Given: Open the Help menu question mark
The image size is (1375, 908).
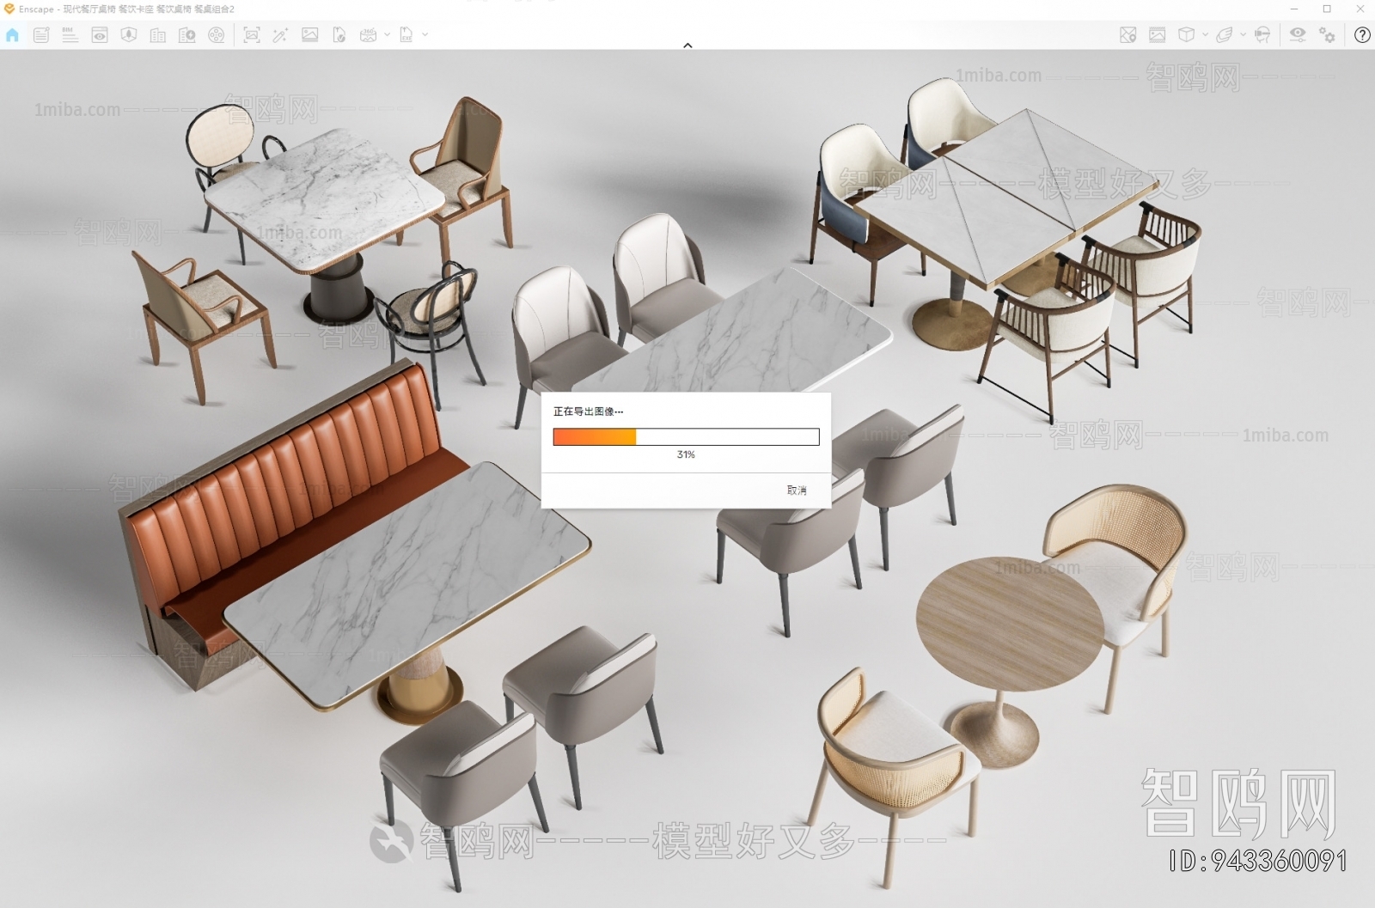Looking at the screenshot, I should coord(1362,36).
